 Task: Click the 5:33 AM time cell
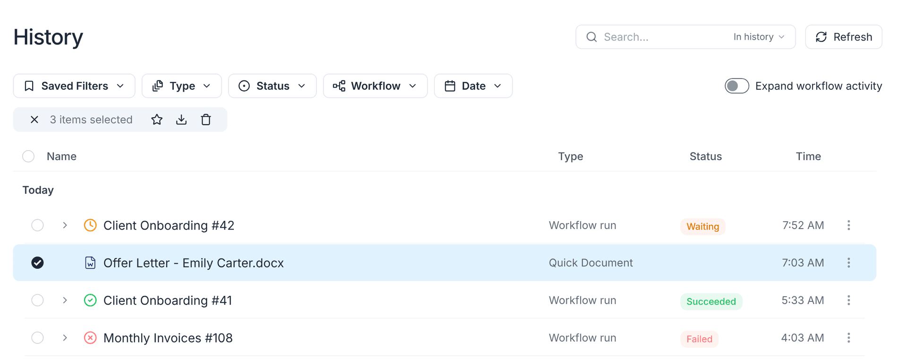point(803,300)
